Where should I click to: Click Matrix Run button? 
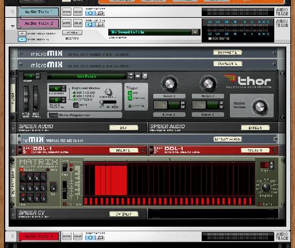tap(53, 187)
